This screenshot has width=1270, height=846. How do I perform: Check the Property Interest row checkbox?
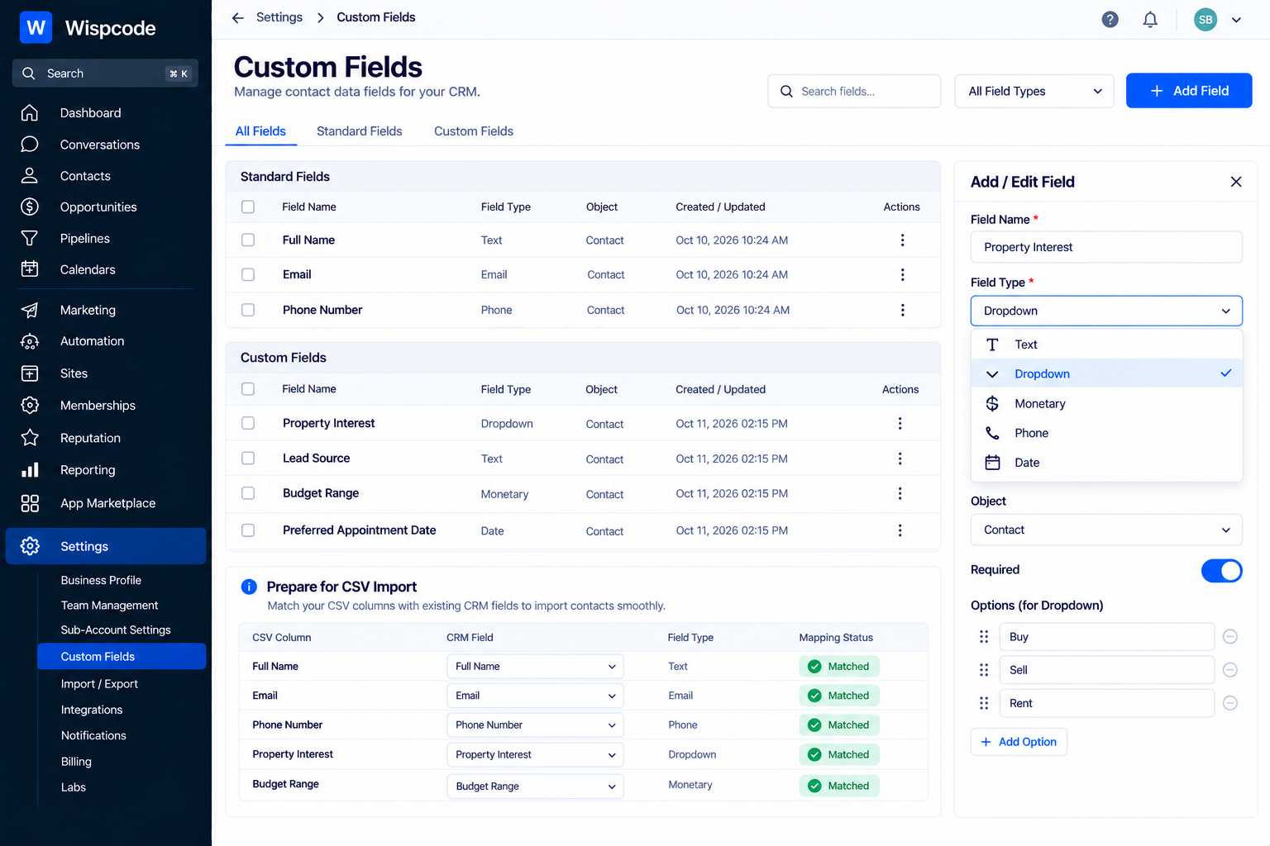(x=248, y=423)
